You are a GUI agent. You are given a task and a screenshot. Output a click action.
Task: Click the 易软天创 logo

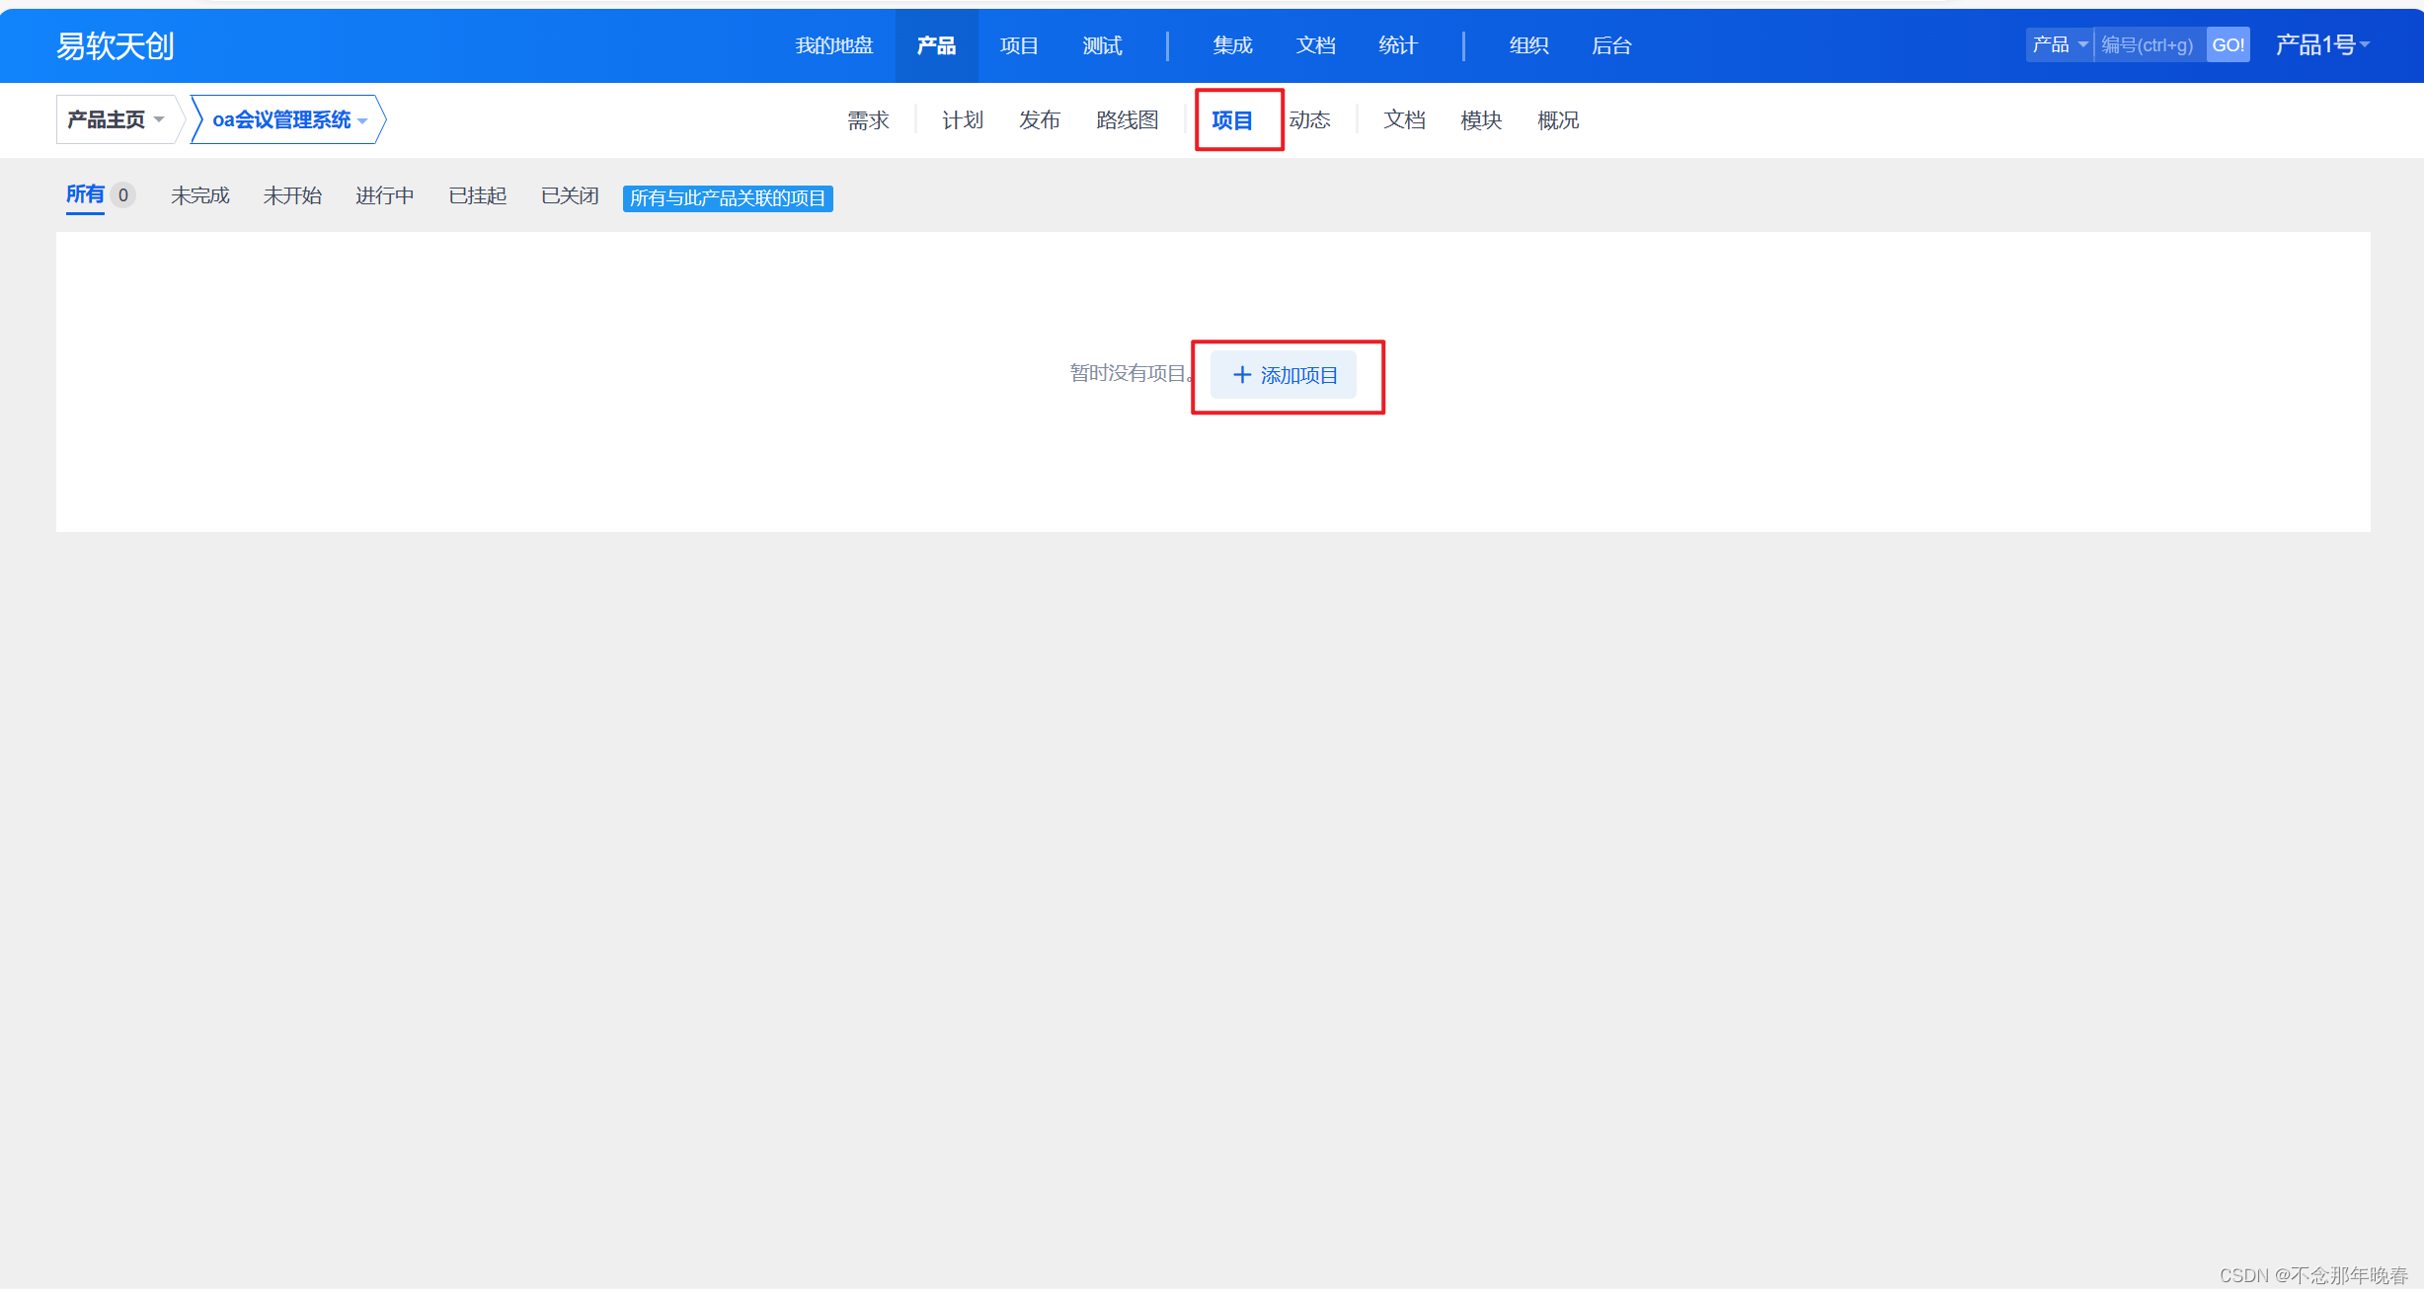(x=115, y=45)
